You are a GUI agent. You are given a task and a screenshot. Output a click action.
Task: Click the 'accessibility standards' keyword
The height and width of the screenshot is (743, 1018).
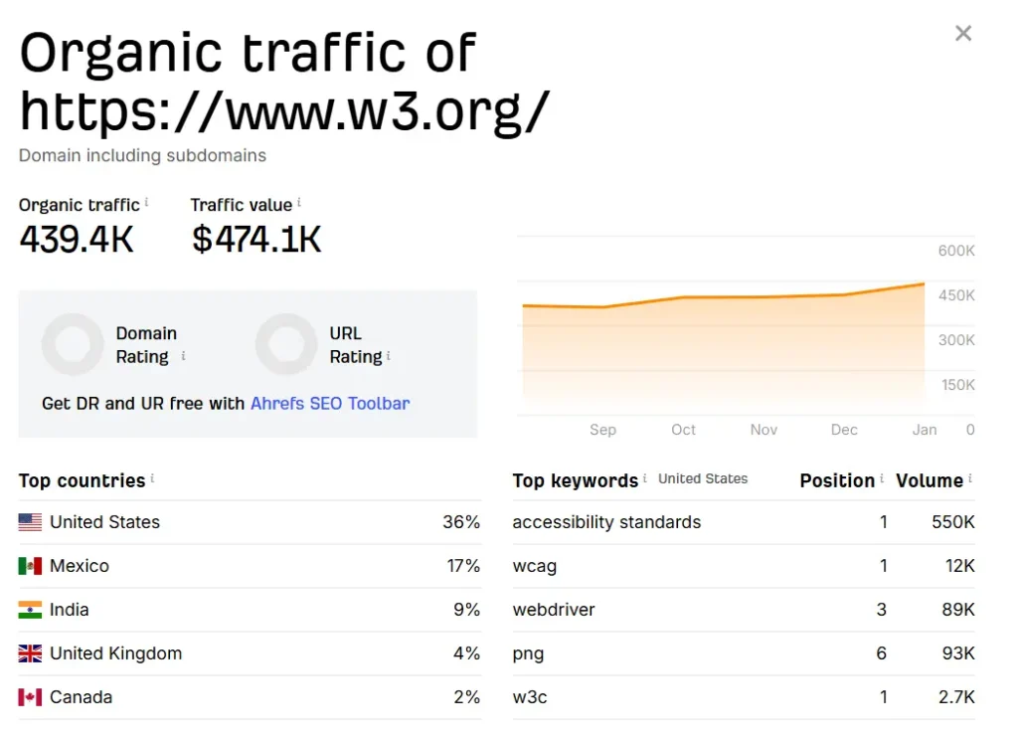point(606,522)
